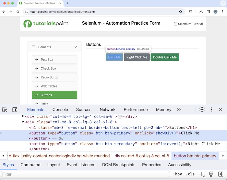
Task: Reload the page using the refresh icon
Action: [18, 12]
